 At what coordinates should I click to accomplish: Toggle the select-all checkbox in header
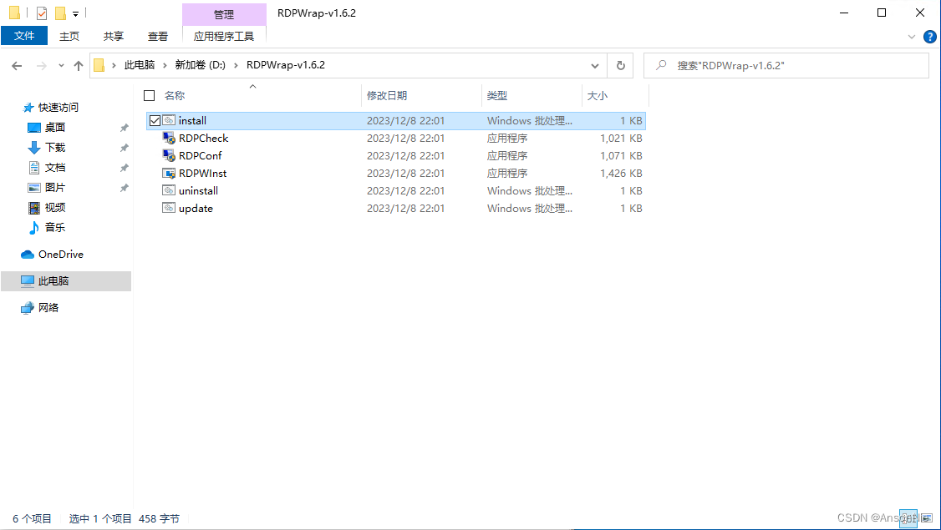point(150,95)
